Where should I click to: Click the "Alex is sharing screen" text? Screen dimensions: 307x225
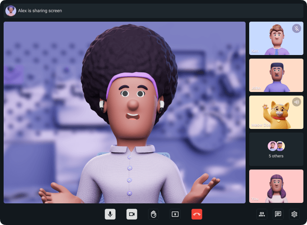click(40, 10)
